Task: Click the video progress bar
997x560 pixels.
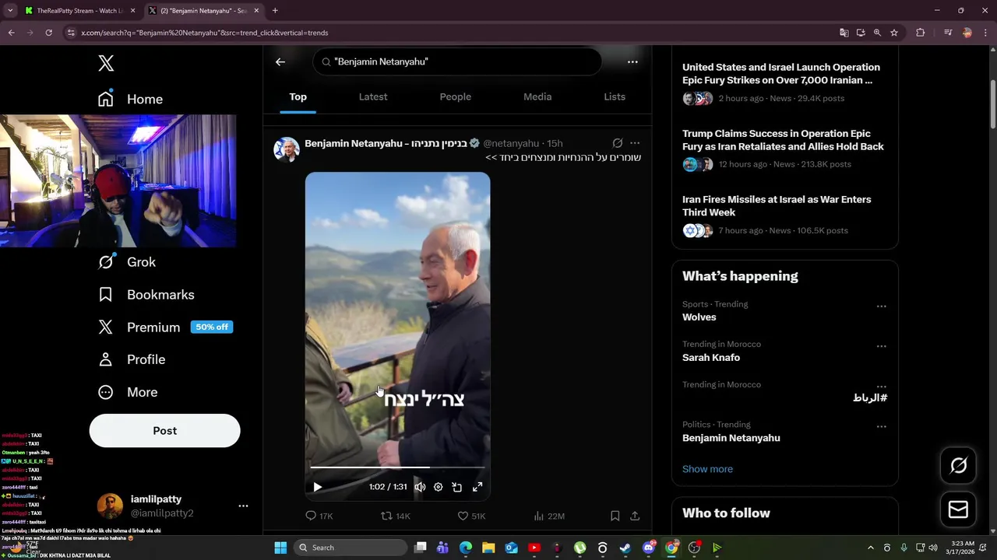Action: pyautogui.click(x=397, y=467)
